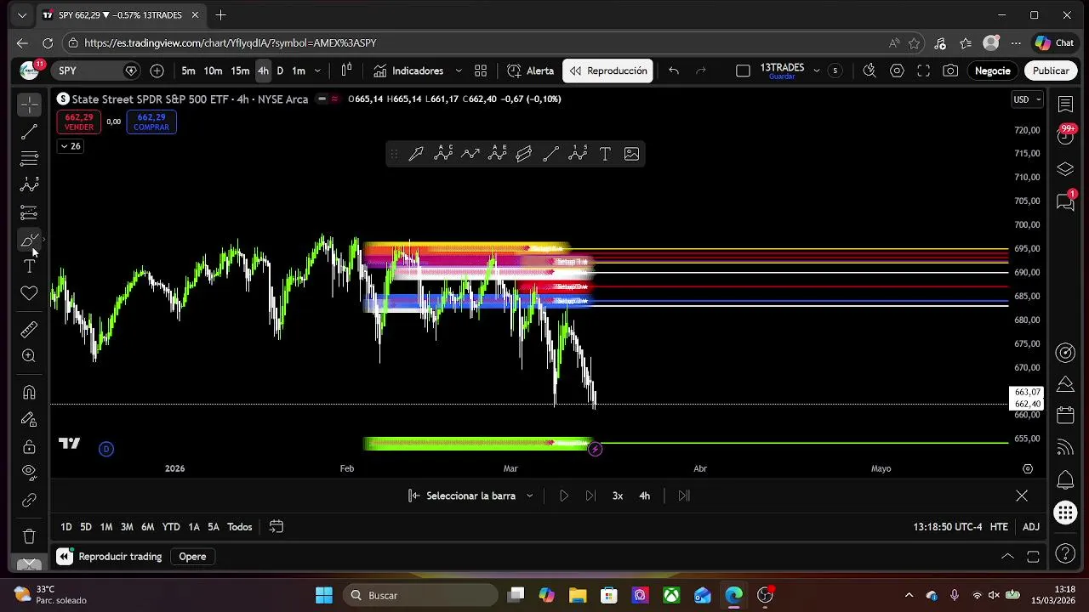Switch to the 1m timeframe

[x=299, y=71]
